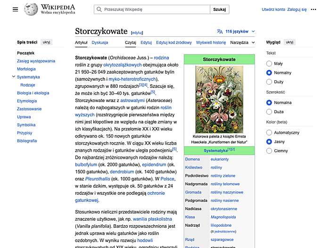Click the Szukaj search button

click(220, 9)
